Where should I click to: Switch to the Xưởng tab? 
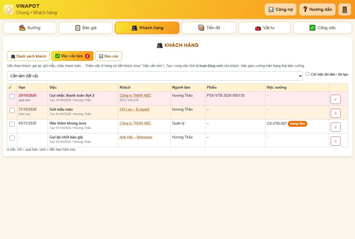pos(30,28)
